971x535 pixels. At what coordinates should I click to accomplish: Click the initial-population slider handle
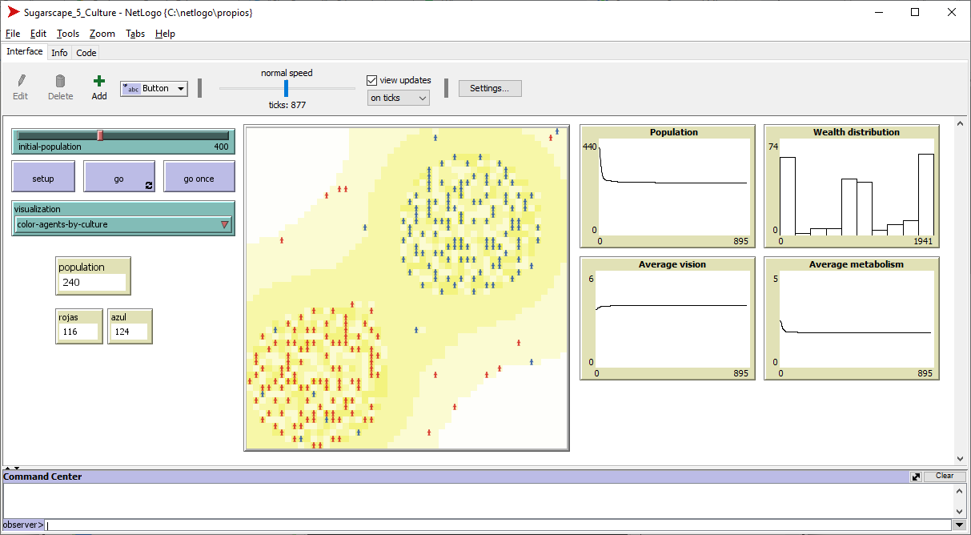tap(100, 135)
